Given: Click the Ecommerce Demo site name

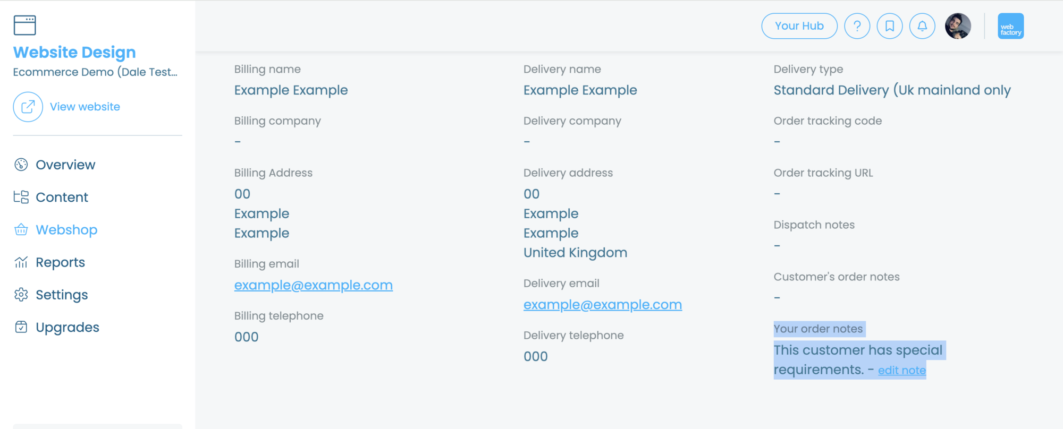Looking at the screenshot, I should point(95,72).
